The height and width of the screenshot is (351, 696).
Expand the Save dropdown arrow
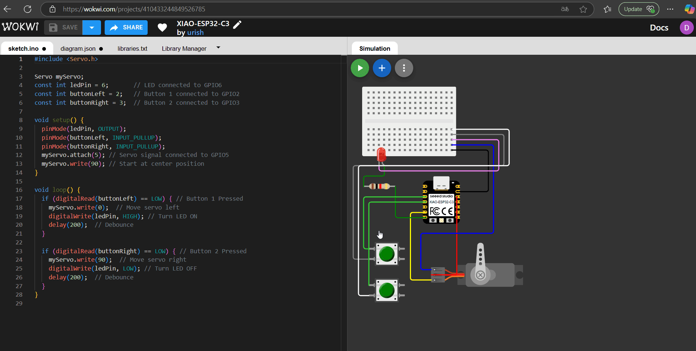91,28
